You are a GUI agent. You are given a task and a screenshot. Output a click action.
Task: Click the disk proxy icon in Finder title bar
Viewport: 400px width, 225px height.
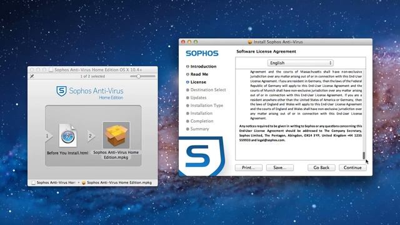pyautogui.click(x=51, y=69)
